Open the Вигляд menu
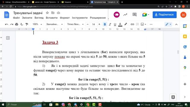Image resolution: width=190 pixels, height=107 pixels. (39, 18)
